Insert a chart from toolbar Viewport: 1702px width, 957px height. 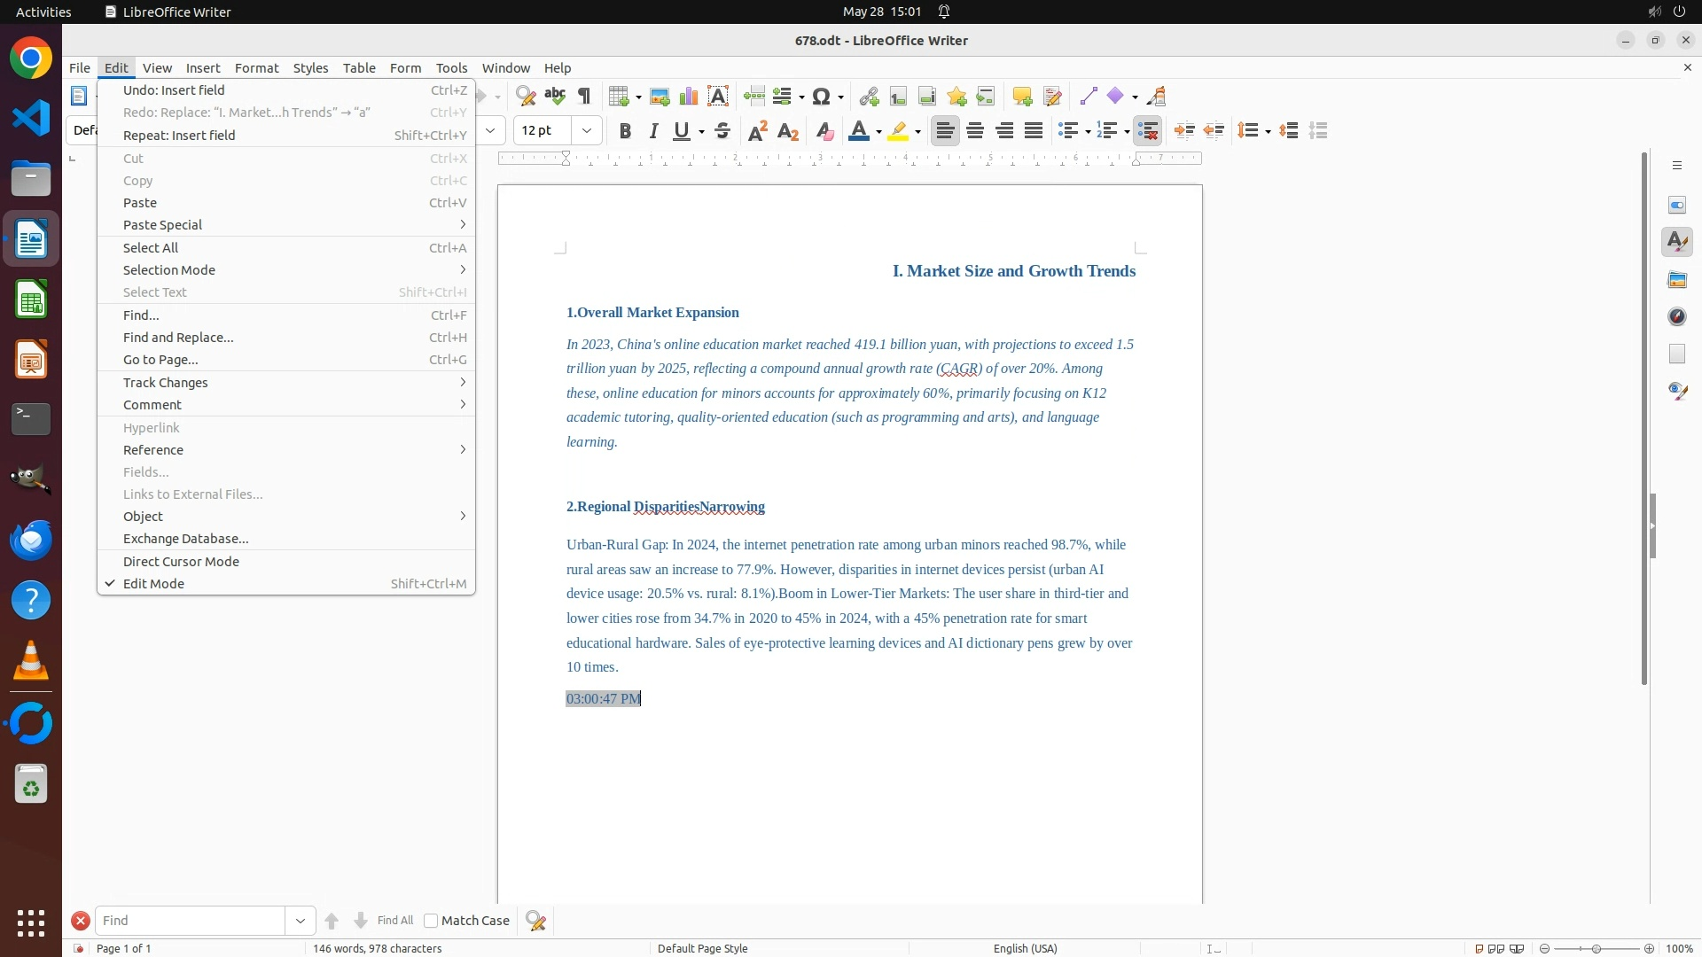[689, 97]
